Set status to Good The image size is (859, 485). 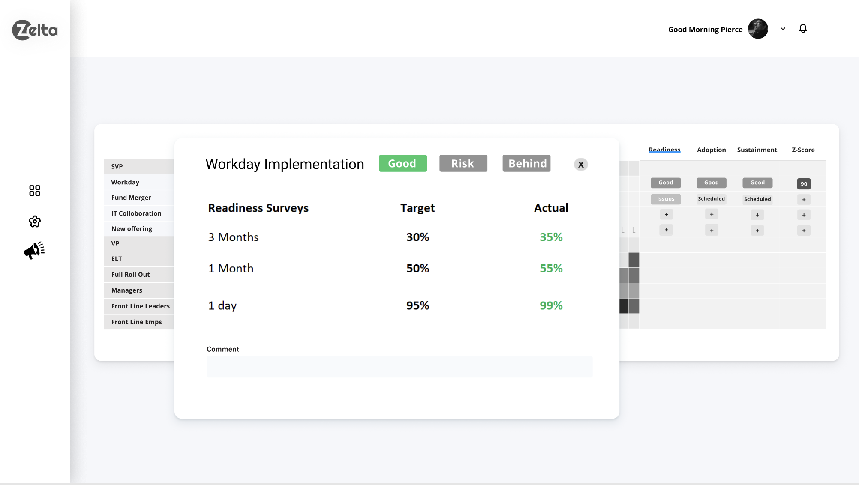[402, 163]
